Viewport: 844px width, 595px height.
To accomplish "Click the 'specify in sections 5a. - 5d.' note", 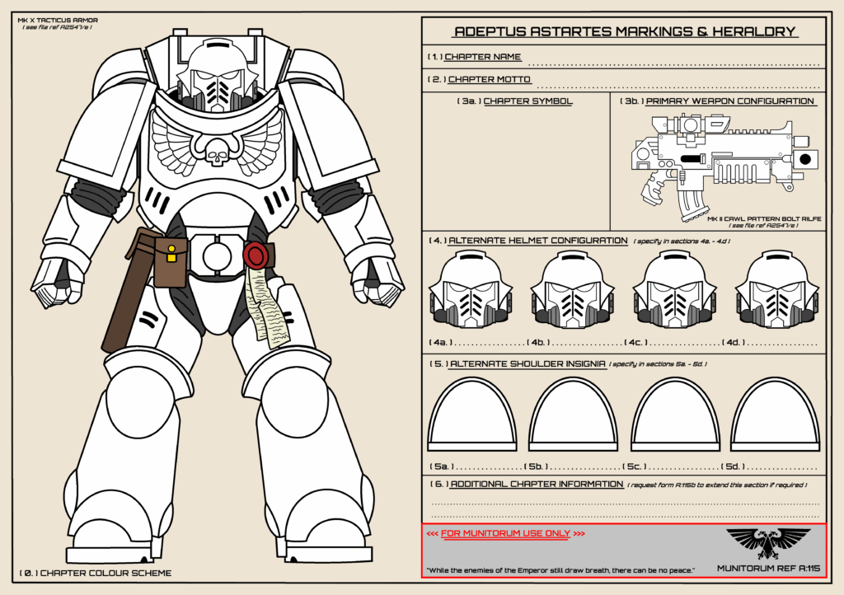I will point(658,364).
